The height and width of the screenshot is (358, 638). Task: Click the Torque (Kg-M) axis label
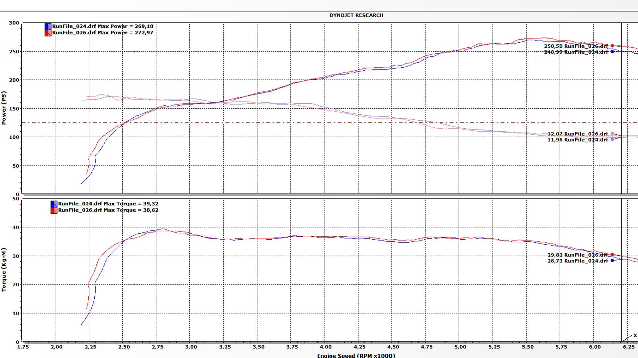click(x=4, y=269)
